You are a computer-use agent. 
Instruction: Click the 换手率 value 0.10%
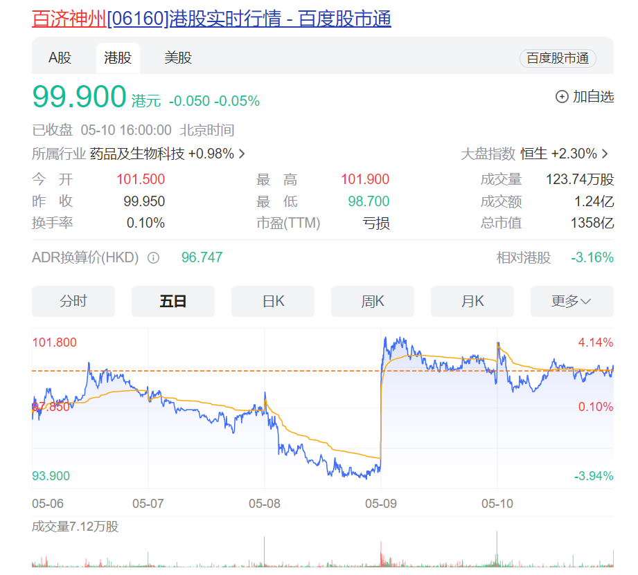(145, 223)
